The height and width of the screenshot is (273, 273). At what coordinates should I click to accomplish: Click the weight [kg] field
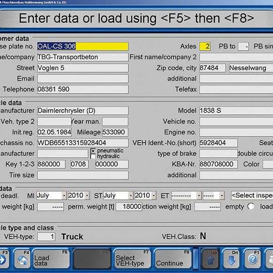(51, 207)
